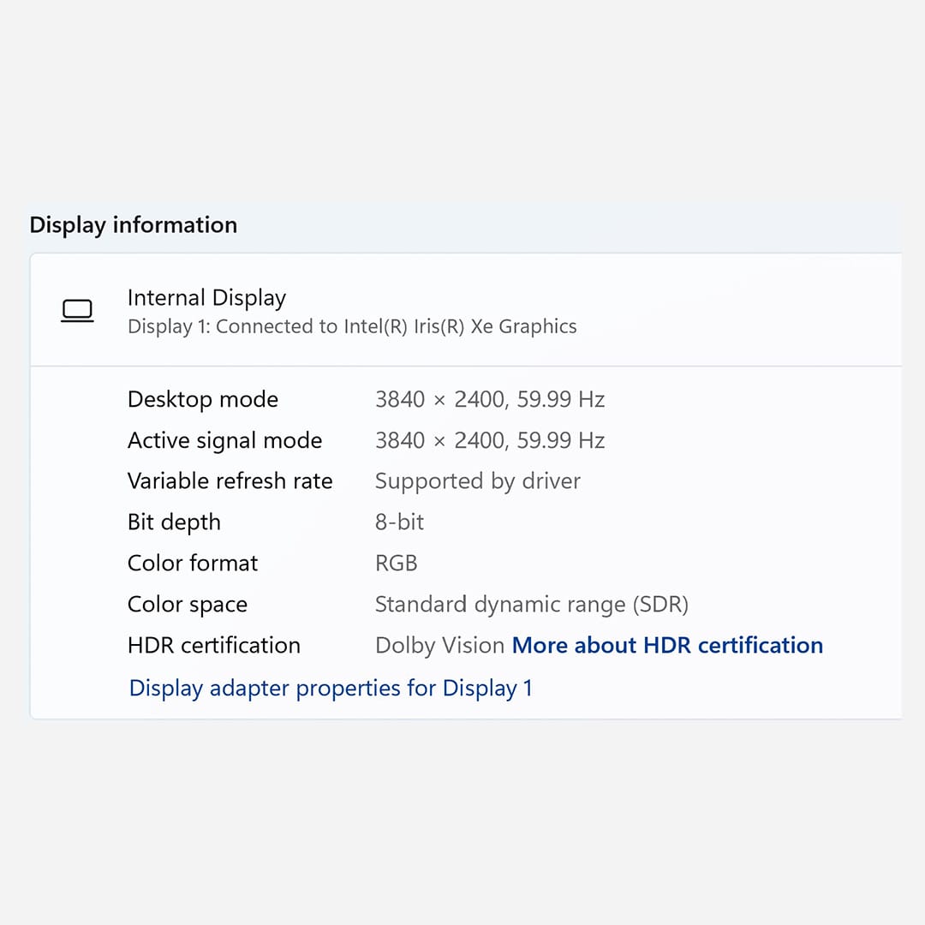Click the Active signal mode resolution value
Viewport: 925px width, 925px height.
[x=490, y=440]
